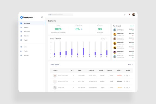The image size is (156, 104).
Task: Click the Watchlist sidebar icon
Action: (x=21, y=32)
